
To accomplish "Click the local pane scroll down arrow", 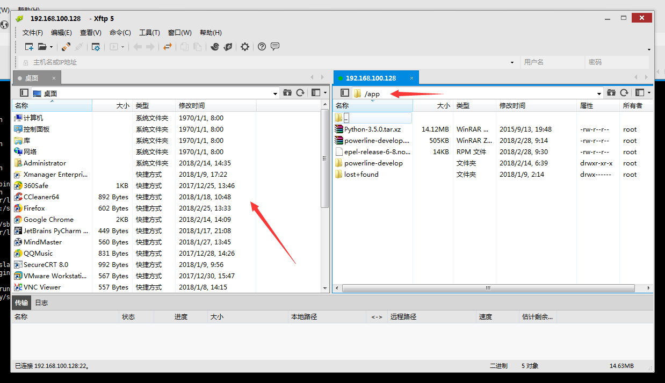I will (324, 288).
